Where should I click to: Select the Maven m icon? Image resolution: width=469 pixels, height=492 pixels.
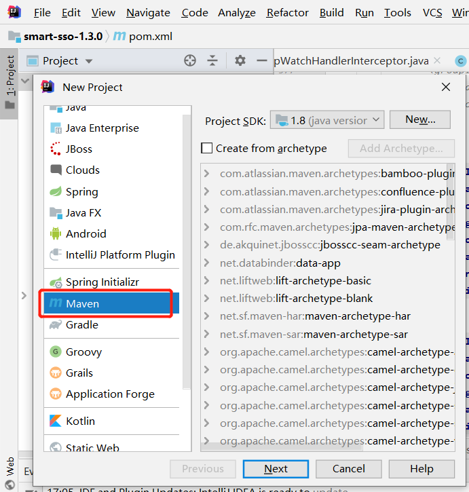(56, 303)
